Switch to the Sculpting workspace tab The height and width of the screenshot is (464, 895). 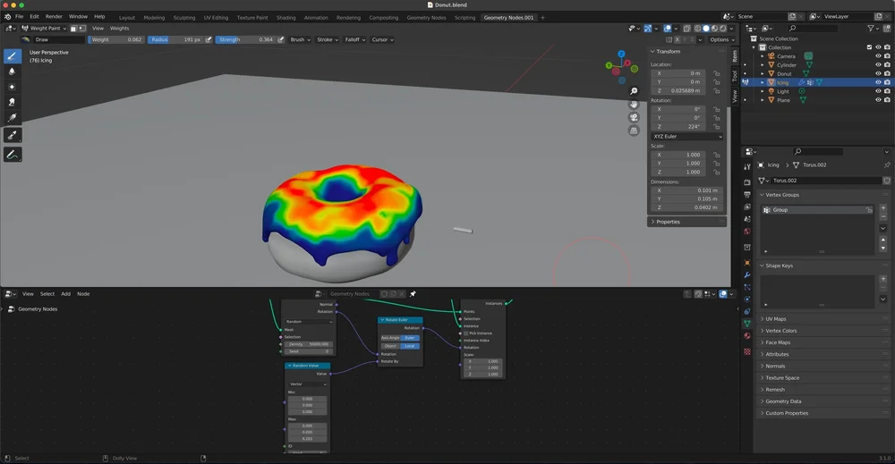click(x=184, y=18)
